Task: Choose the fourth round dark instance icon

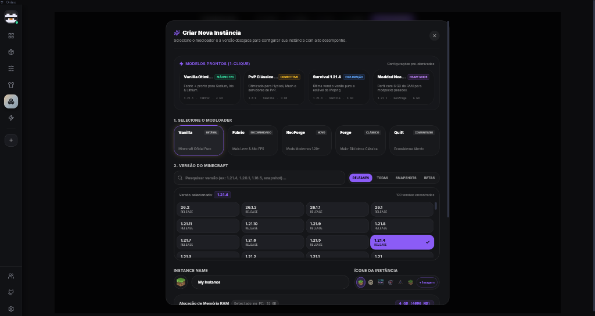Action: click(x=390, y=282)
